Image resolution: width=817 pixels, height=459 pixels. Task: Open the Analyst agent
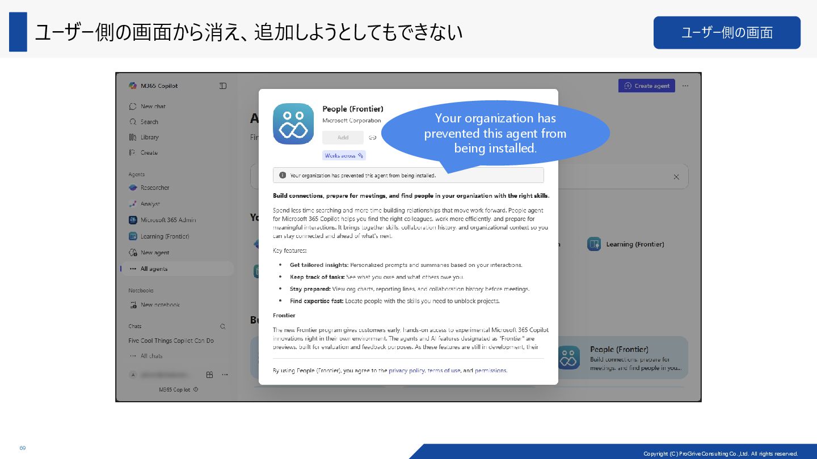(145, 203)
